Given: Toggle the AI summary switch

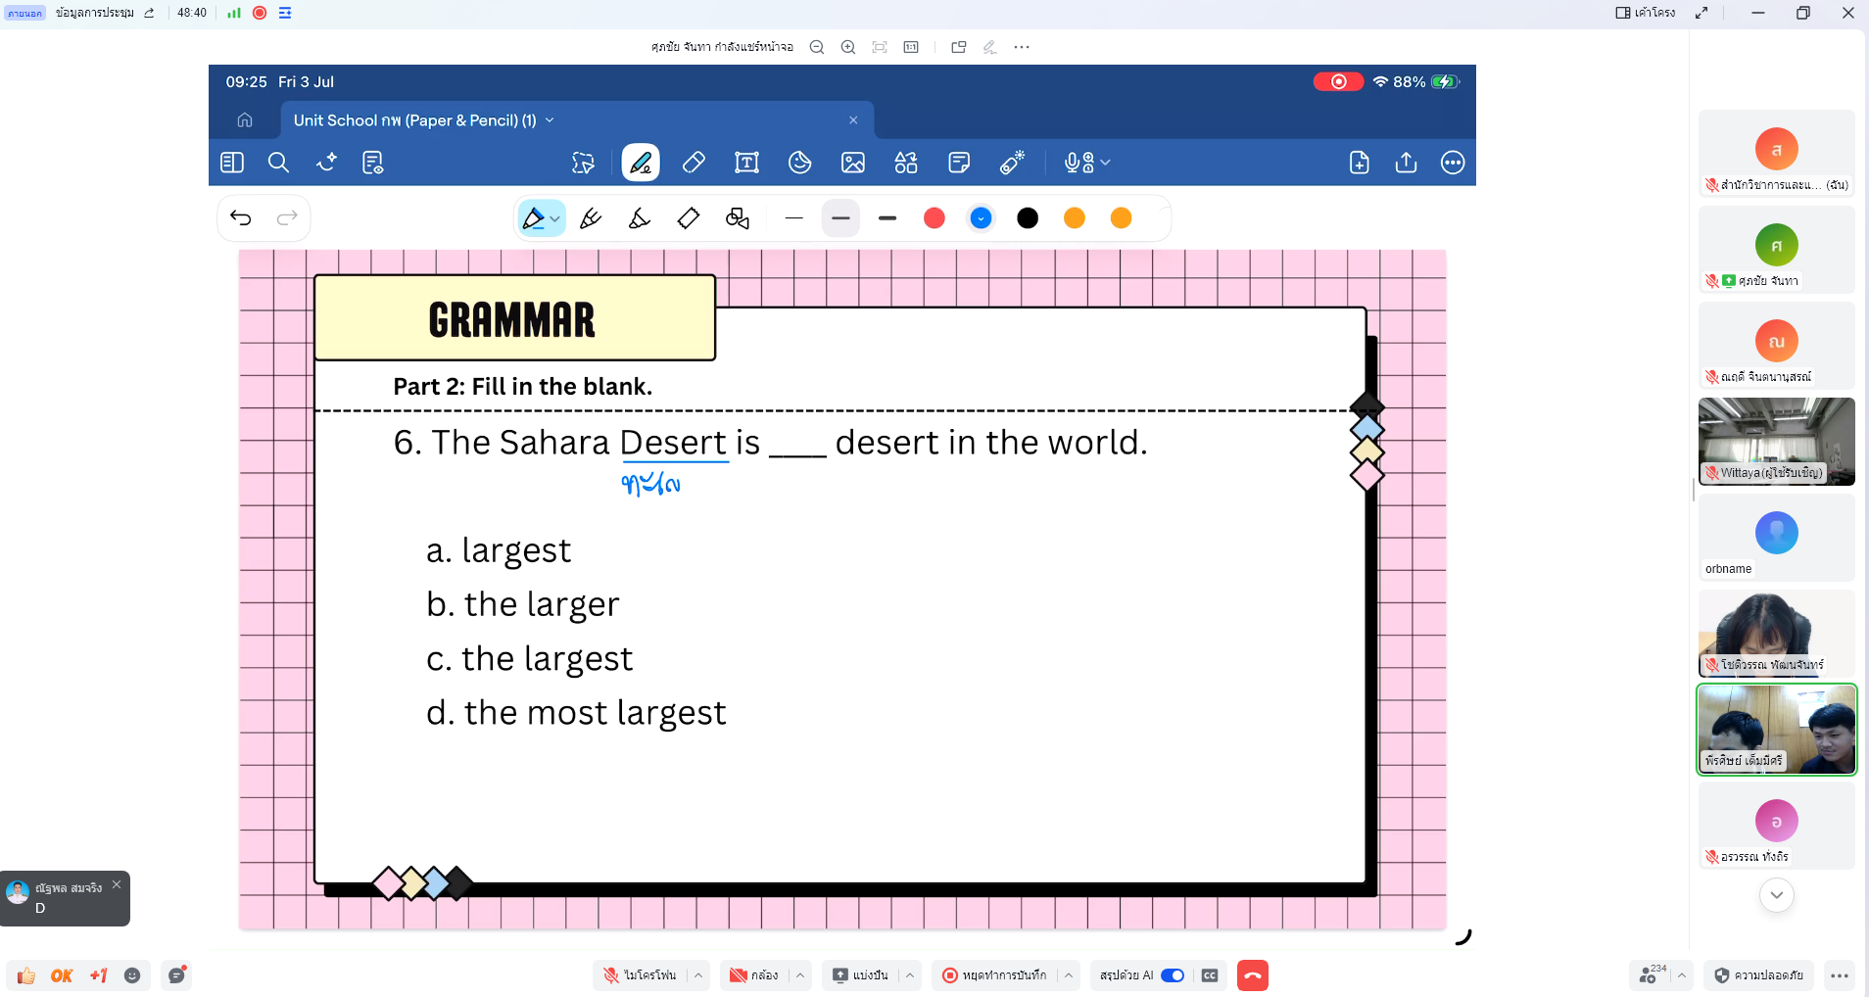Looking at the screenshot, I should point(1173,975).
